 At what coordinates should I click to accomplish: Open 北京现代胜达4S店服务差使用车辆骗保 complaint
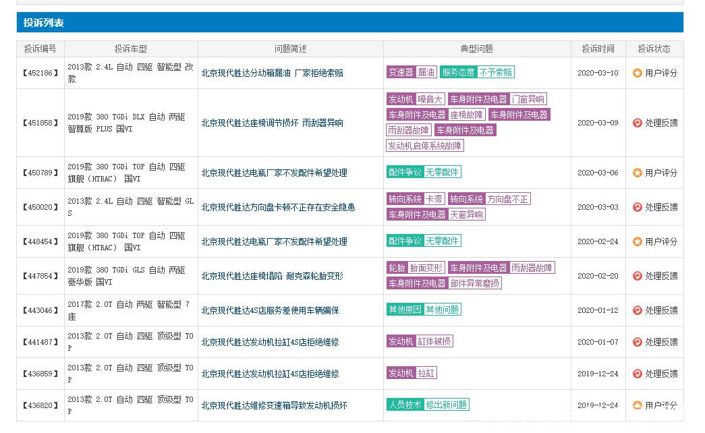click(270, 310)
